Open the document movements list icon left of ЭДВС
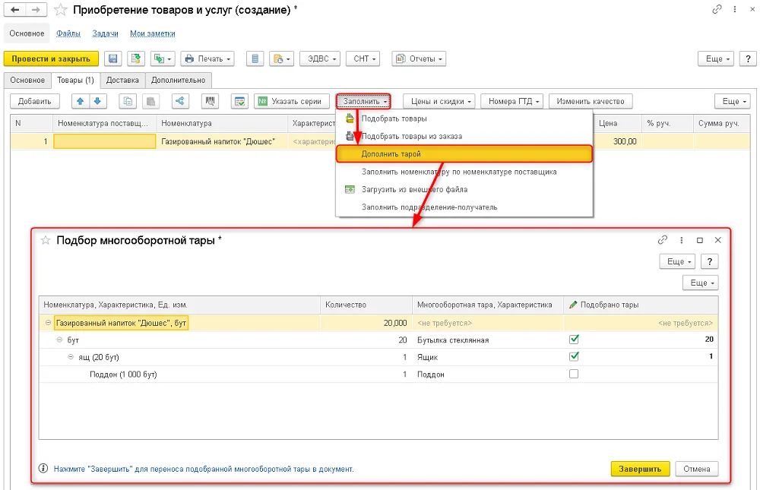The height and width of the screenshot is (490, 760). click(x=255, y=58)
